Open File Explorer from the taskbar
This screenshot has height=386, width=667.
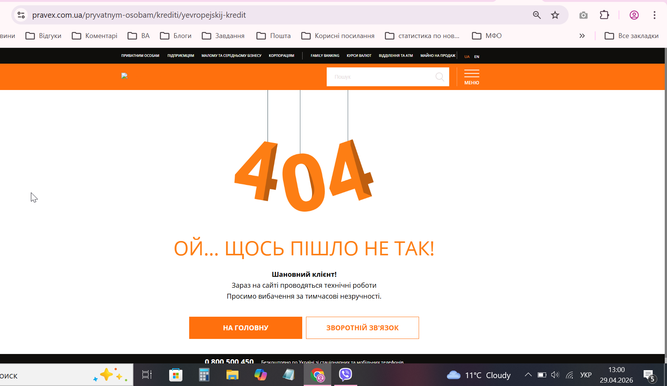click(x=232, y=375)
